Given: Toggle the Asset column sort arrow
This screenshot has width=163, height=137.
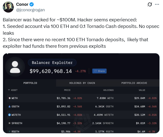Looking at the screenshot, I should 9,90.
